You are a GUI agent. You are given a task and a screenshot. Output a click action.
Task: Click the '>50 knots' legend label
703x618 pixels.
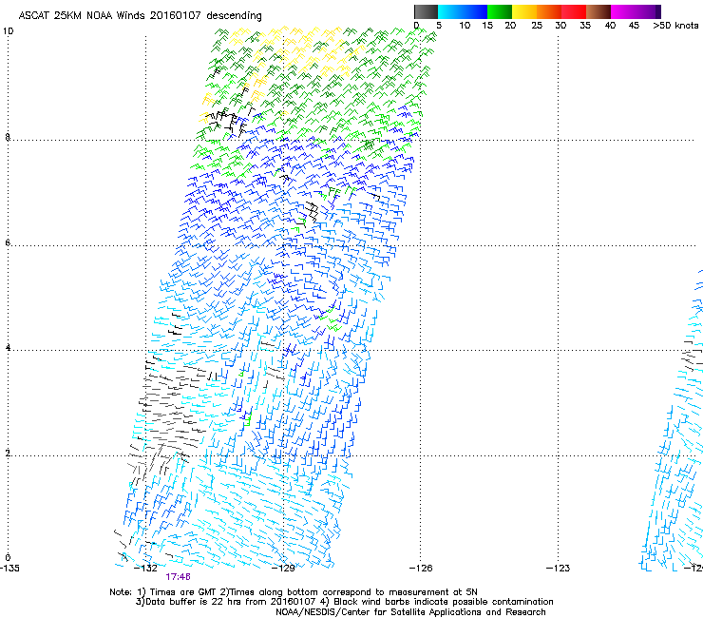(x=675, y=26)
